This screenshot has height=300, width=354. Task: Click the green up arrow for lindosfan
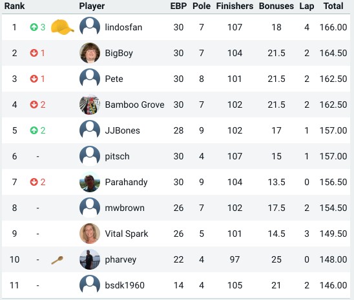point(34,27)
